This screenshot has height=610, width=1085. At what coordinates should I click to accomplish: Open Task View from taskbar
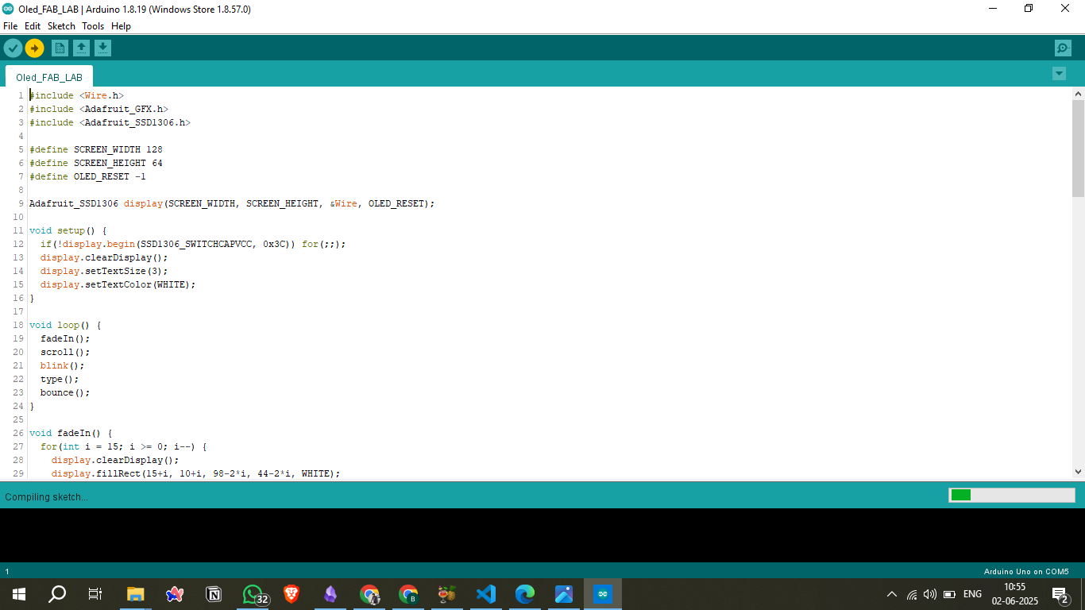(x=95, y=594)
